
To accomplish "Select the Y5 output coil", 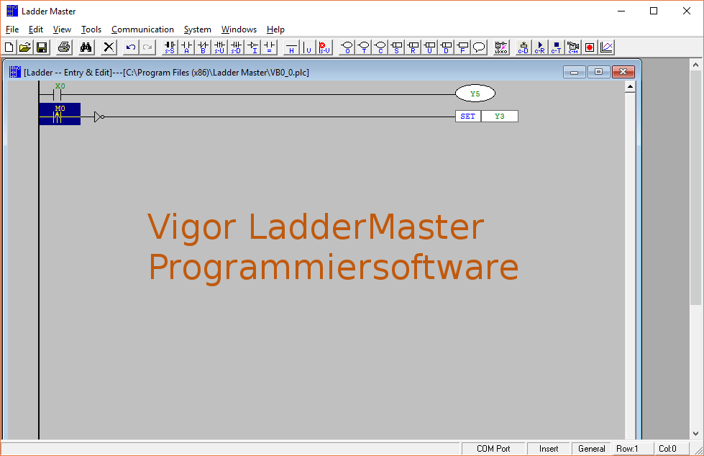I will (x=475, y=94).
